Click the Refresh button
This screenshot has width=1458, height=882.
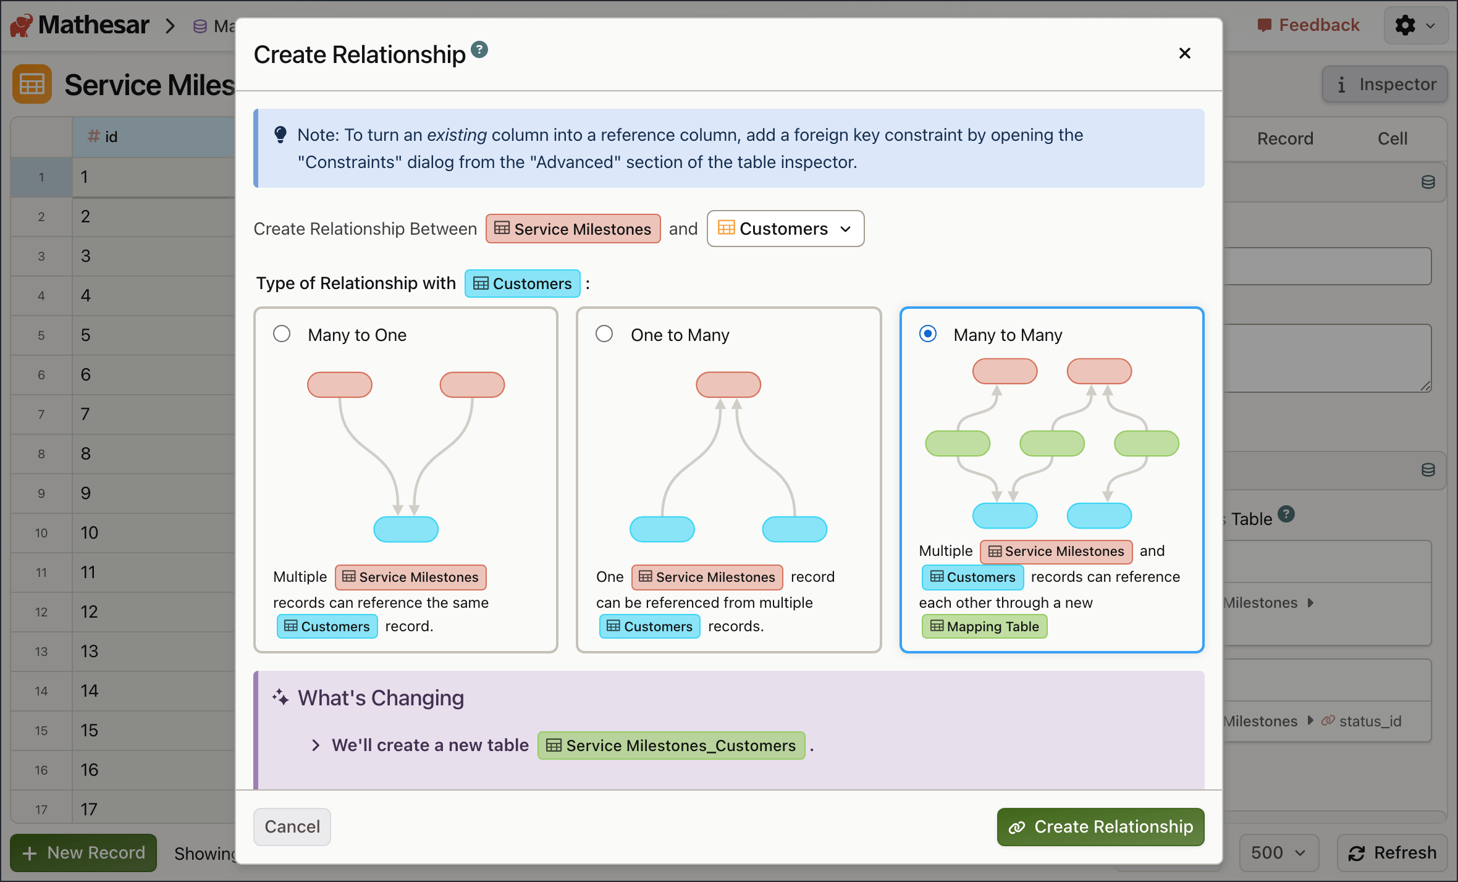(x=1393, y=853)
